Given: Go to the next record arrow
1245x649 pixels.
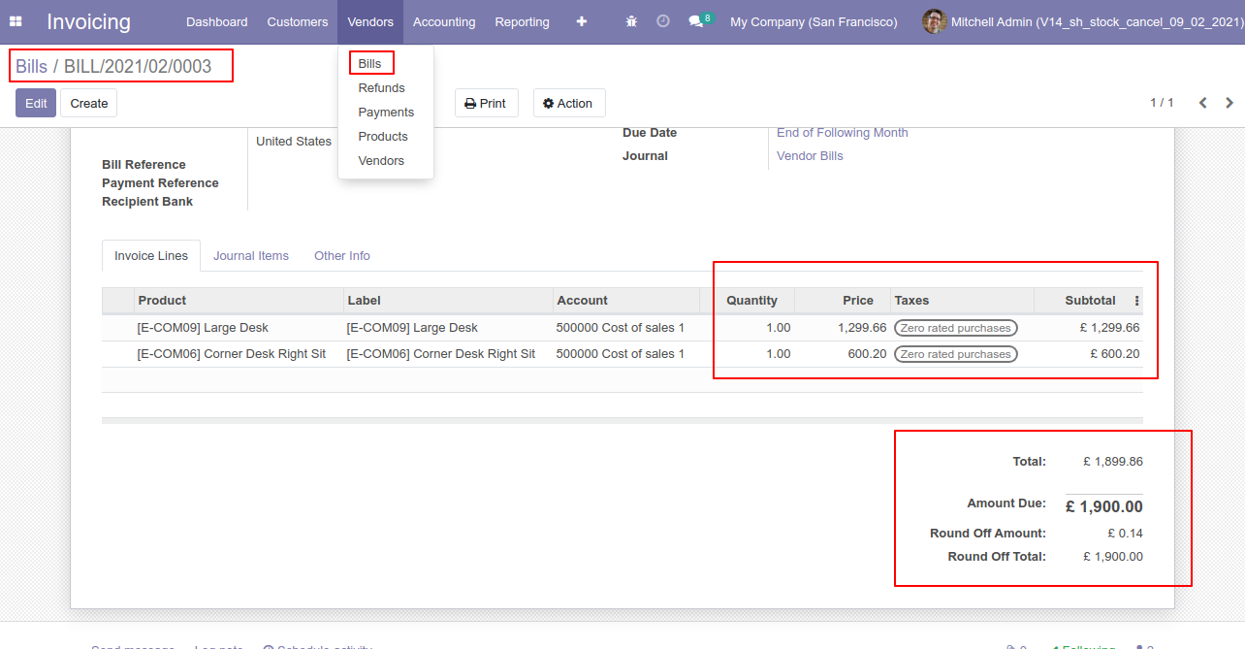Looking at the screenshot, I should 1229,103.
